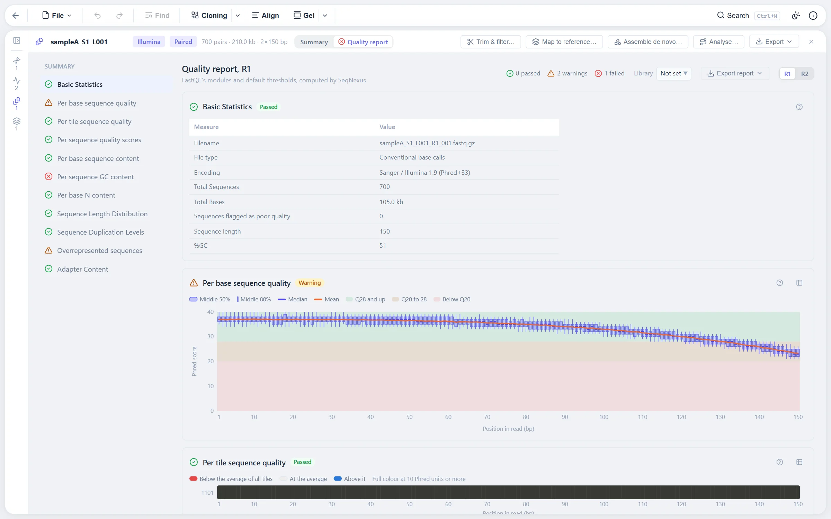Viewport: 831px width, 519px height.
Task: Select the Quality report tab
Action: coord(363,42)
